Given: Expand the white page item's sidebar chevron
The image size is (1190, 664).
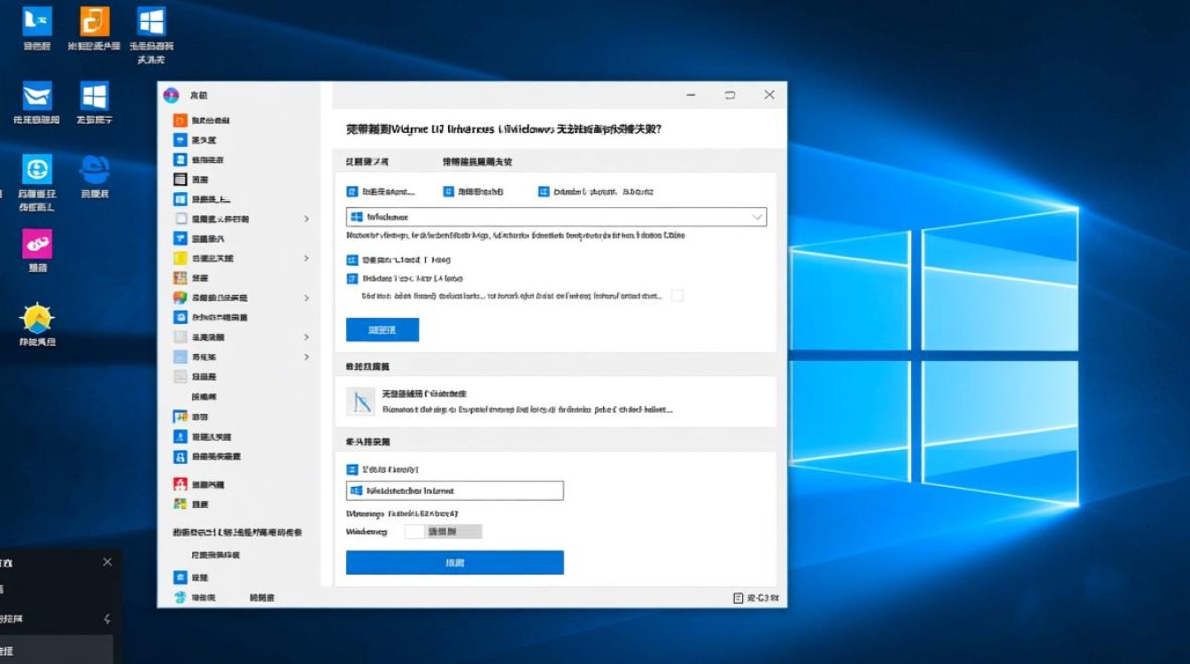Looking at the screenshot, I should pyautogui.click(x=306, y=219).
